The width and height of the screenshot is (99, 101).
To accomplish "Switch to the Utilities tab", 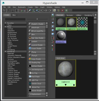I will coord(79,15).
